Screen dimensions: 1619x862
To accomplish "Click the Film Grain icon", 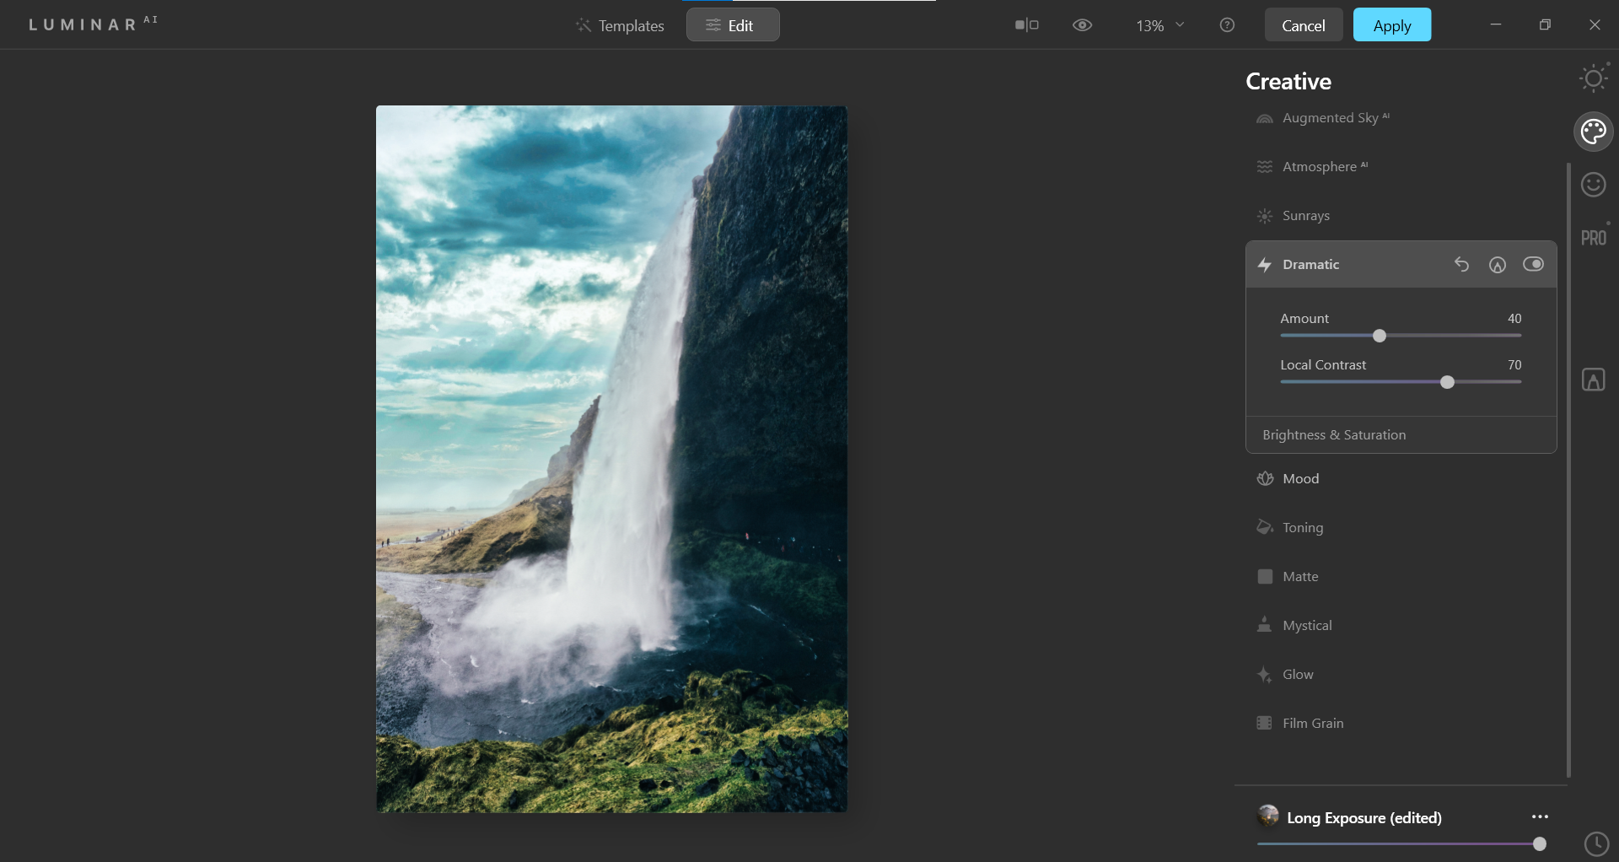I will click(1264, 723).
